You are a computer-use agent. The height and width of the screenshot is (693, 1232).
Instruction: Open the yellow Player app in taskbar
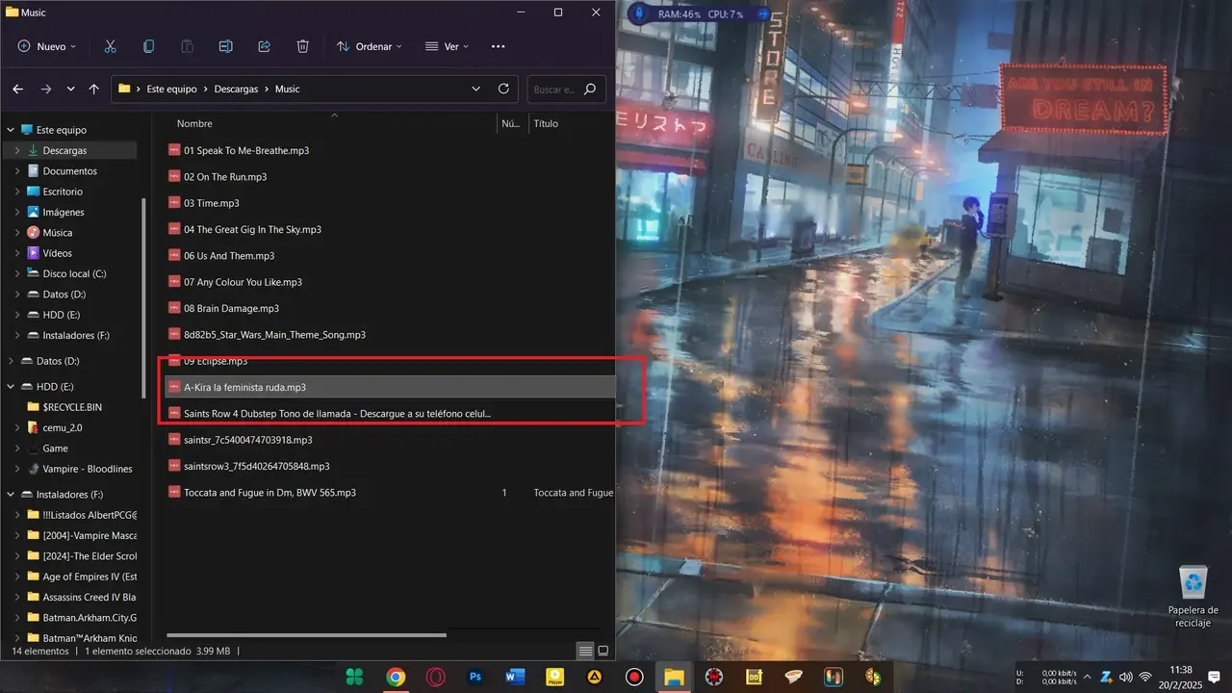554,677
